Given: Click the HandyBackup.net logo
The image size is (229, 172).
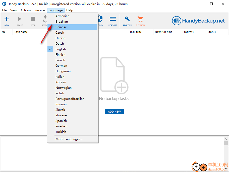Looking at the screenshot, I should click(x=198, y=21).
